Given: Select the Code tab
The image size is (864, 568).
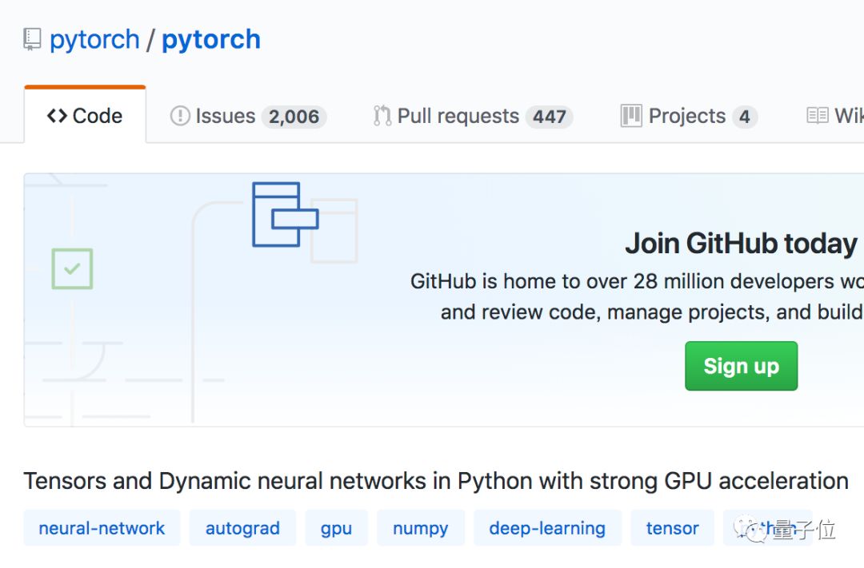Looking at the screenshot, I should (85, 116).
